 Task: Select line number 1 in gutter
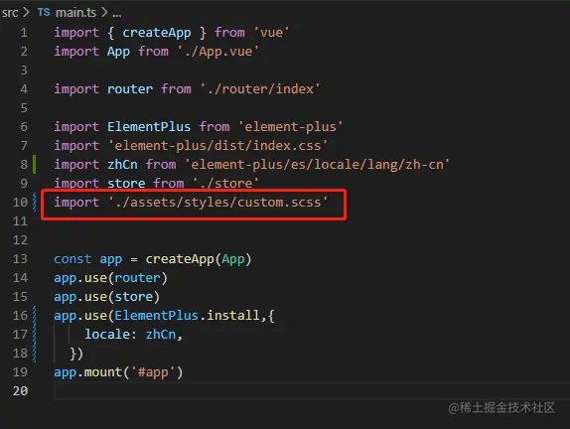point(24,33)
